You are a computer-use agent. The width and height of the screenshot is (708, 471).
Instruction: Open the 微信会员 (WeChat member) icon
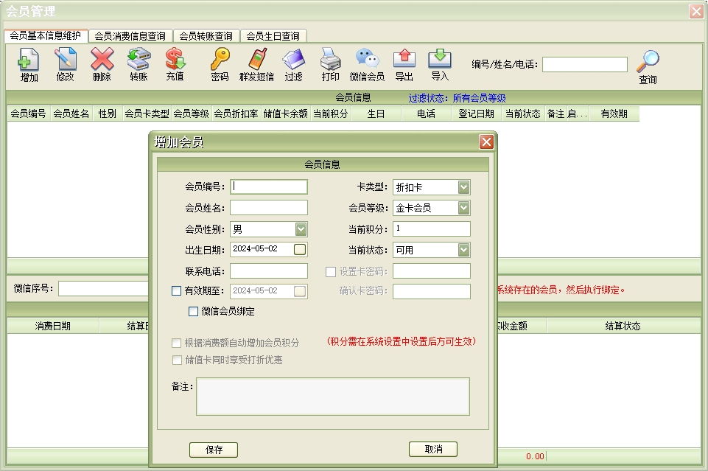click(x=367, y=60)
